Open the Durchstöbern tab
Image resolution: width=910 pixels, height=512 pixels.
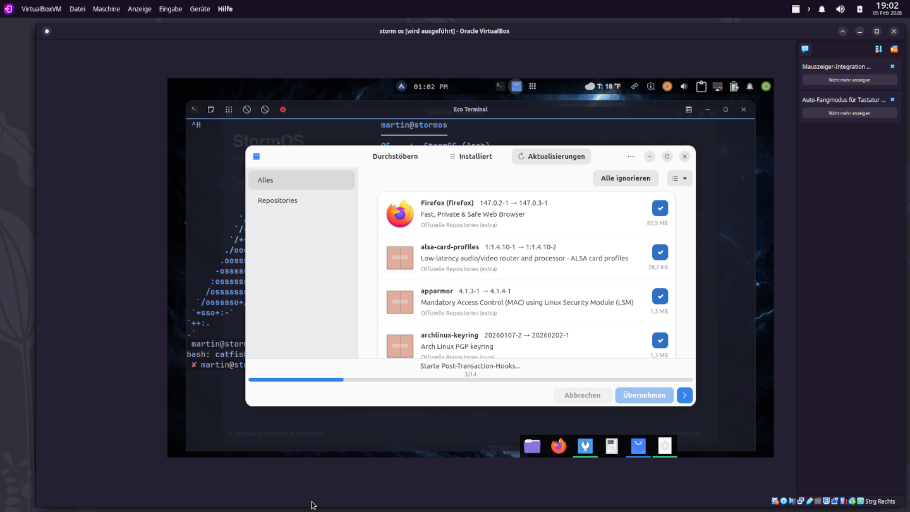pyautogui.click(x=395, y=156)
